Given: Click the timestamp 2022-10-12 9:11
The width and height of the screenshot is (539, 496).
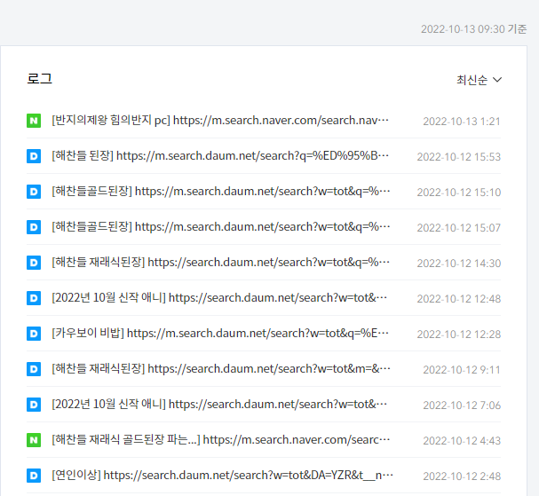Looking at the screenshot, I should 462,370.
